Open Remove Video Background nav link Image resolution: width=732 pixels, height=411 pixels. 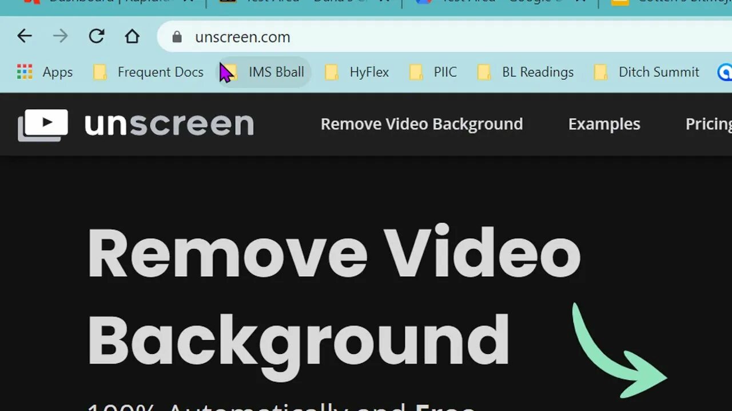tap(421, 124)
